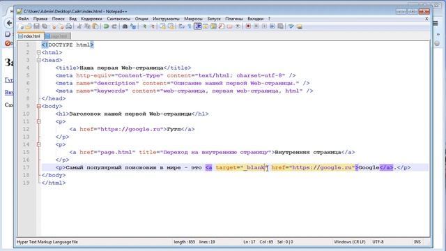The width and height of the screenshot is (446, 251).
Task: Toggle synchronized vertical scrolling
Action: [x=162, y=26]
